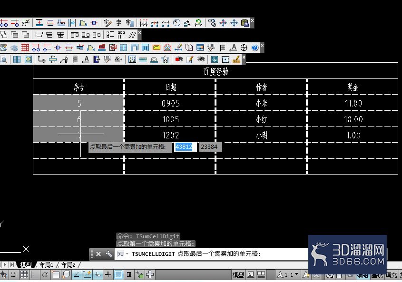Viewport: 402px width, 282px height.
Task: Toggle object snap in status bar
Action: tap(56, 274)
